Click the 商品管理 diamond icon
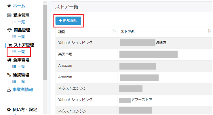This screenshot has width=213, height=115. click(x=9, y=30)
